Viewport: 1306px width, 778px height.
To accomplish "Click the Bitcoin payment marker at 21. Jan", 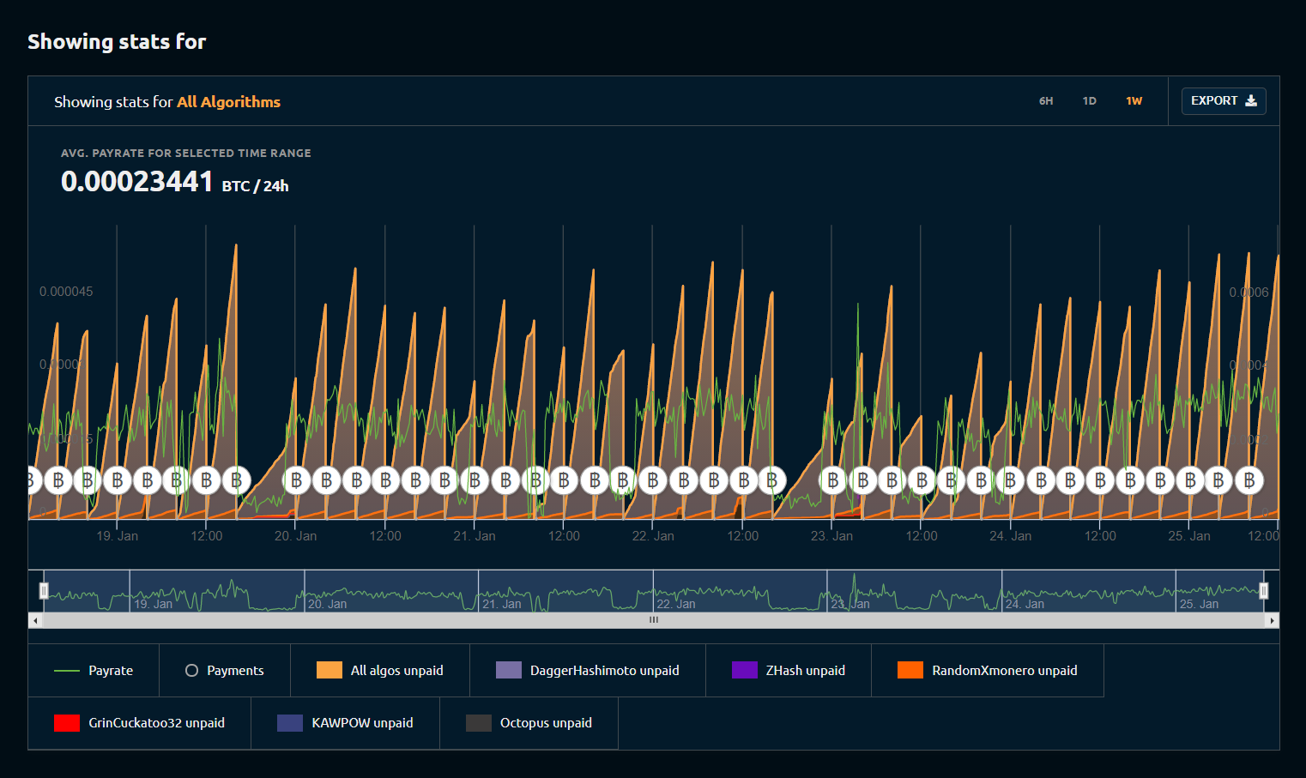I will 475,480.
